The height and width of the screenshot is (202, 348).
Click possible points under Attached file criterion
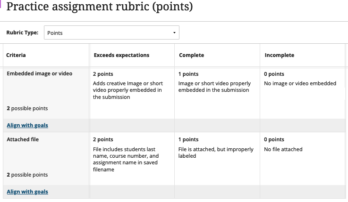click(27, 175)
